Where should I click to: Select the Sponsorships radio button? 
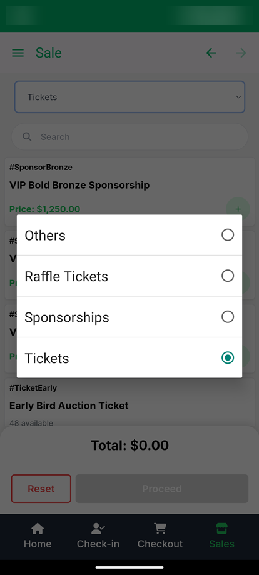[x=228, y=317]
